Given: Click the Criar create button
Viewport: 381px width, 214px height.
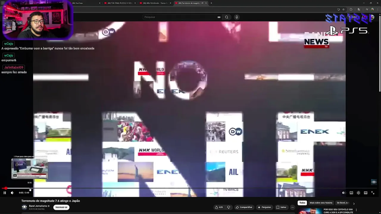Looking at the screenshot, I should [353, 17].
